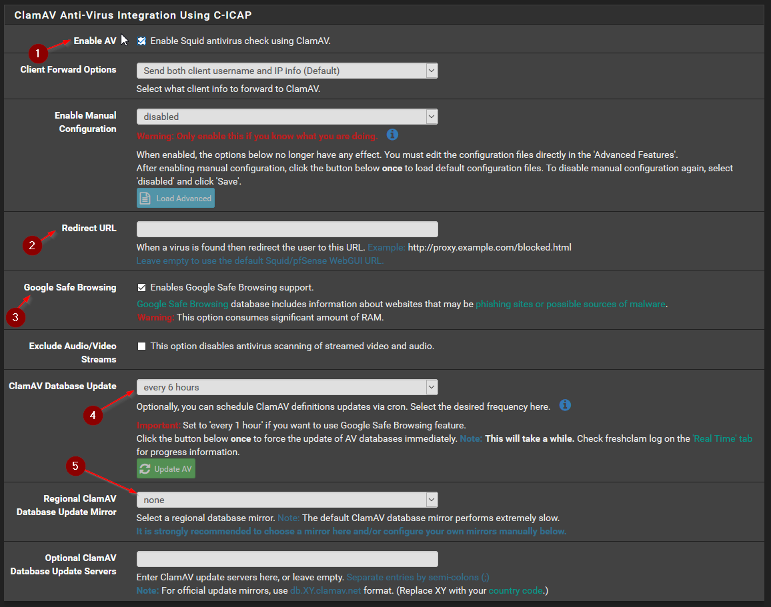Click 'Separate entries by semi-colons (;)' text
This screenshot has height=607, width=771.
[418, 577]
